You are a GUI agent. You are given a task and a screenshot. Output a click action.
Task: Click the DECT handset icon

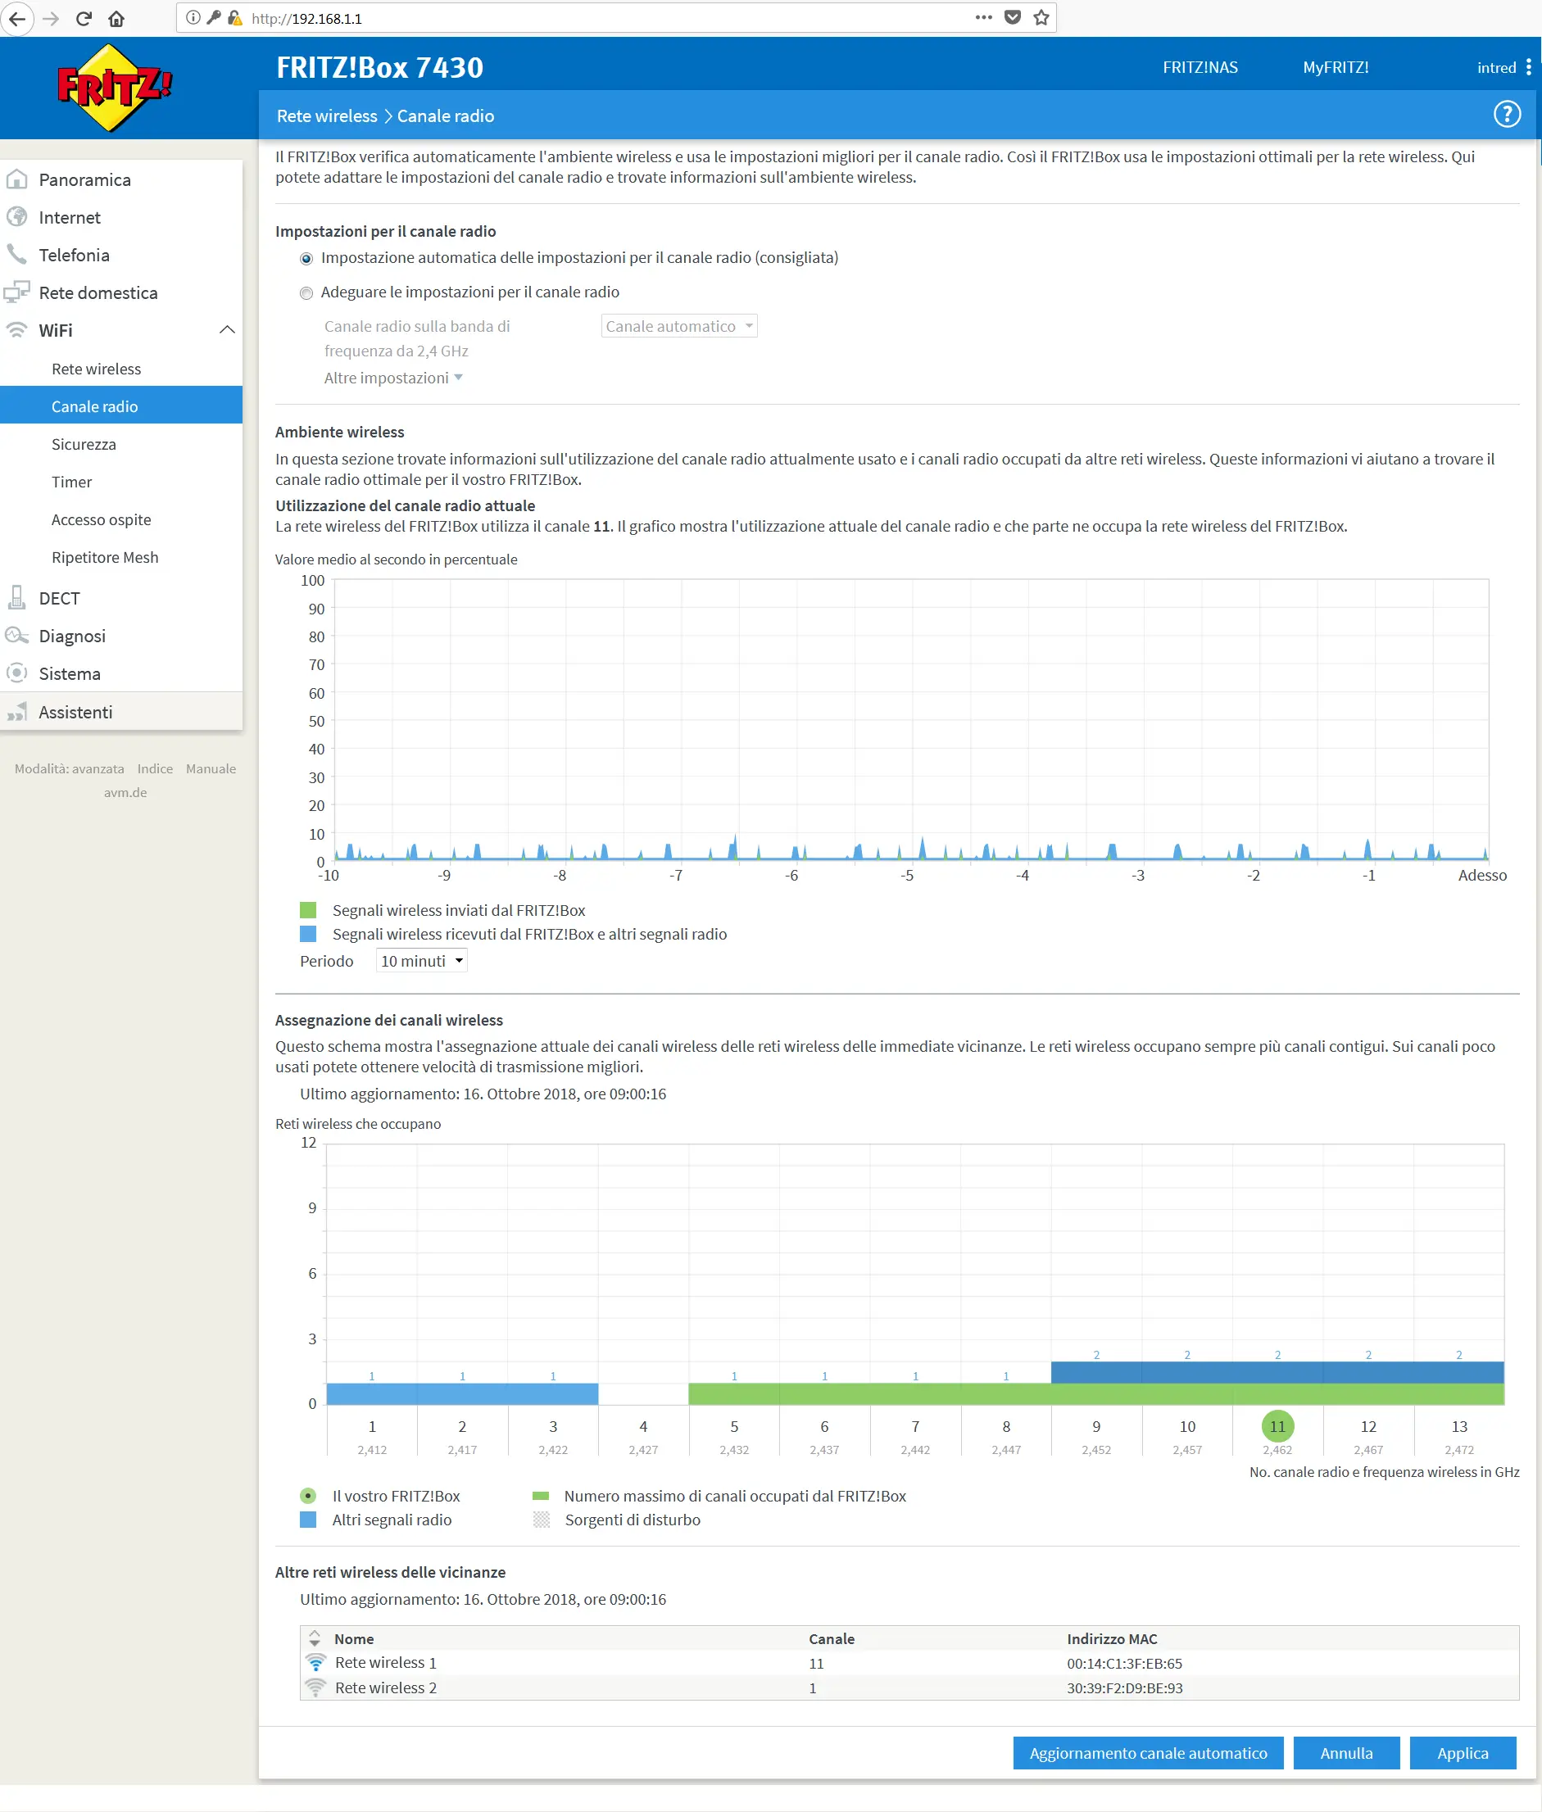click(x=16, y=598)
